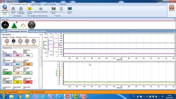
Task: Click the round RPM gauge status icon
Action: point(32,25)
